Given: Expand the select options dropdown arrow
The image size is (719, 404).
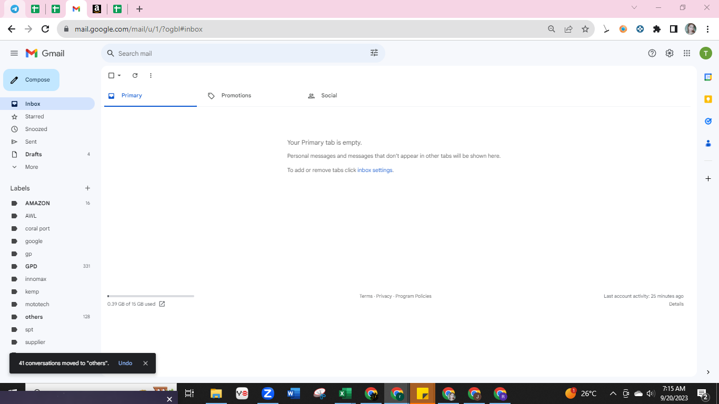Looking at the screenshot, I should coord(119,76).
